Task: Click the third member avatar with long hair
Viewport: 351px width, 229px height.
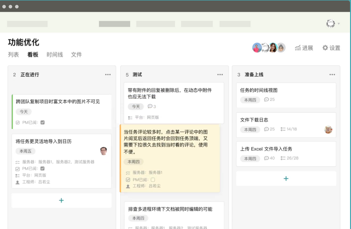Action: 273,48
